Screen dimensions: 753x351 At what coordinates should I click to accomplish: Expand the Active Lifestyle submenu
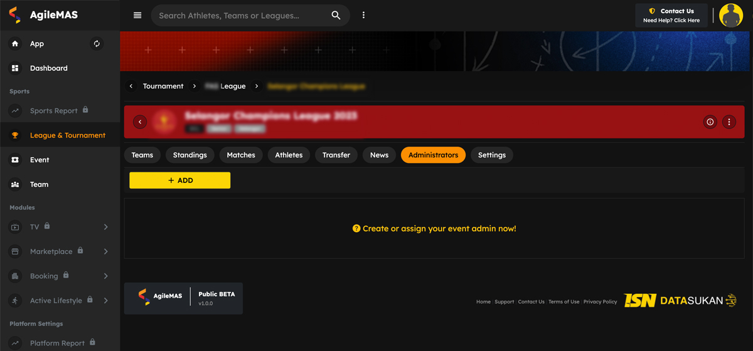coord(105,301)
